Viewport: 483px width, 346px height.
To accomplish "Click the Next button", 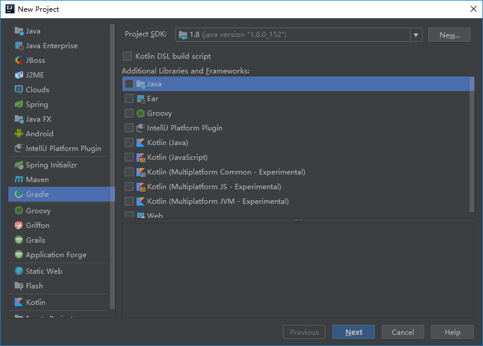I will click(x=354, y=332).
